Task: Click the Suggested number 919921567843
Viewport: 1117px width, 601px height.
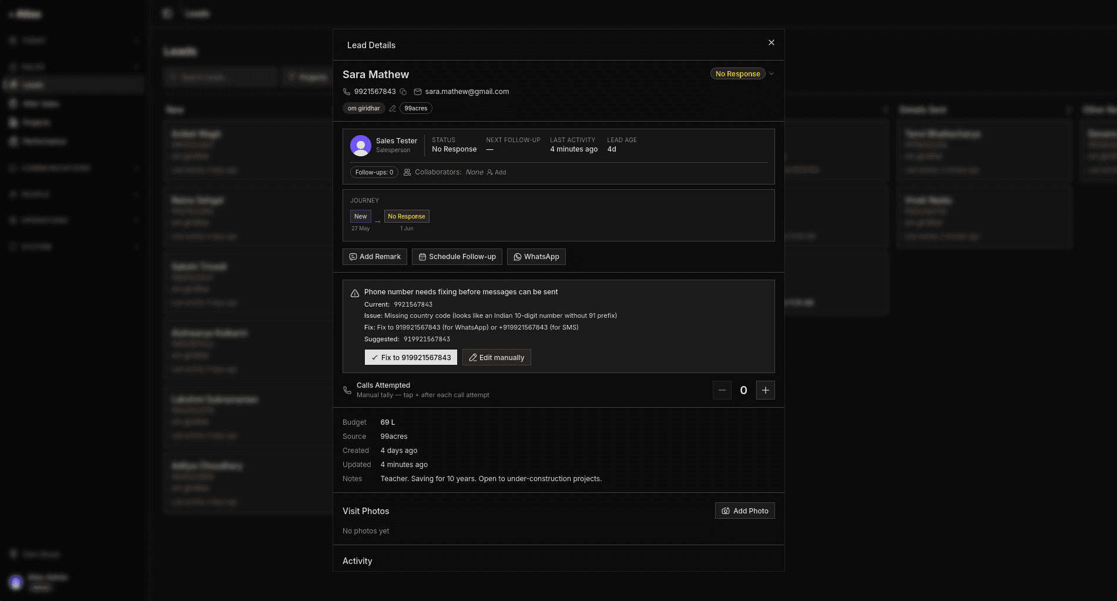Action: click(x=427, y=339)
